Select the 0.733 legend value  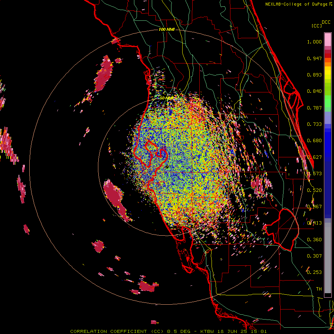[314, 124]
